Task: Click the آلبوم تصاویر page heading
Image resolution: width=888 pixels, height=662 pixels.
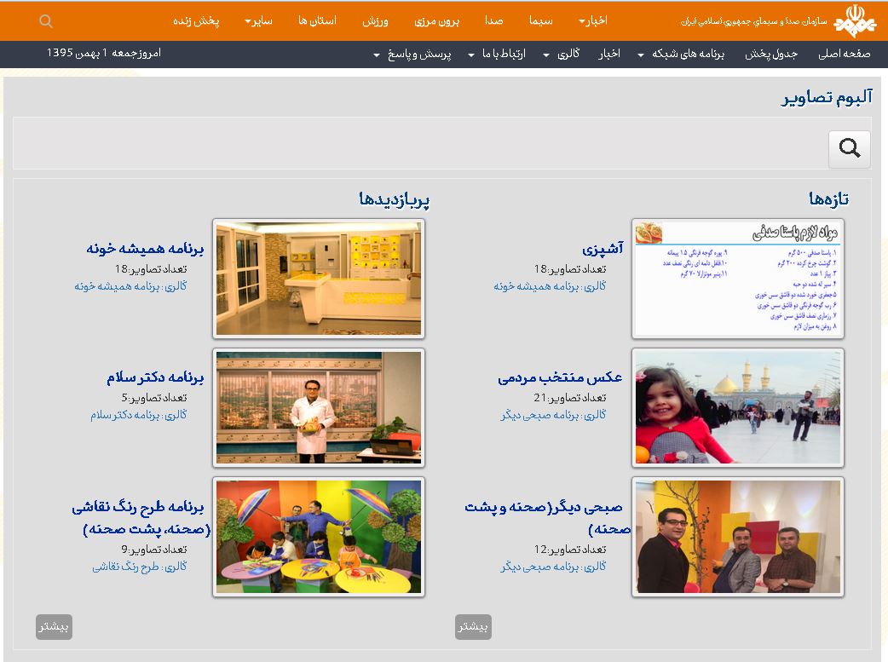Action: coord(827,97)
